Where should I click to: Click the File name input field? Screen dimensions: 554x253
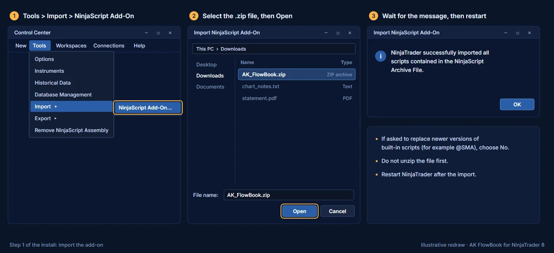pyautogui.click(x=289, y=195)
